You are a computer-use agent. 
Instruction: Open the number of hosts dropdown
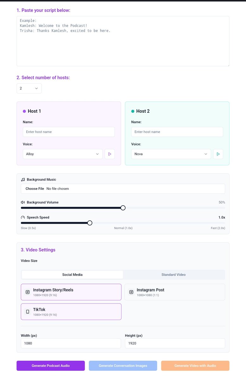29,88
